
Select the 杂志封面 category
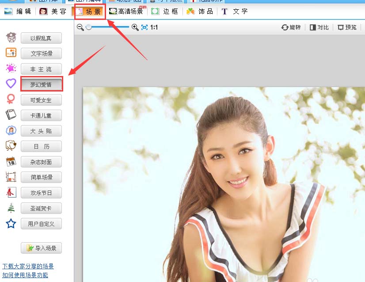[x=41, y=162]
